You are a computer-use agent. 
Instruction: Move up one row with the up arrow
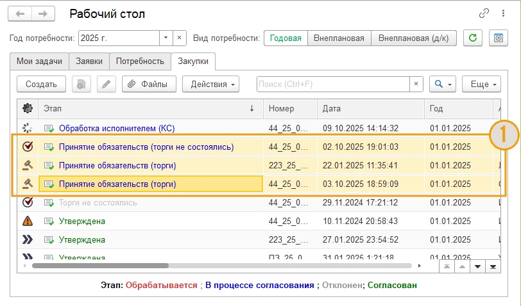[x=462, y=266]
